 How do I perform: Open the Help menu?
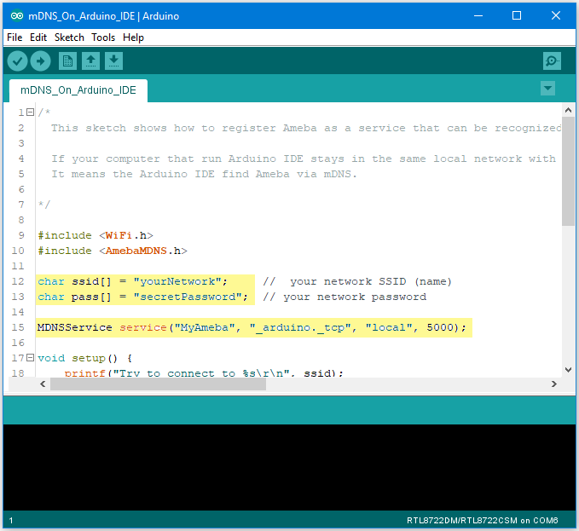(133, 38)
